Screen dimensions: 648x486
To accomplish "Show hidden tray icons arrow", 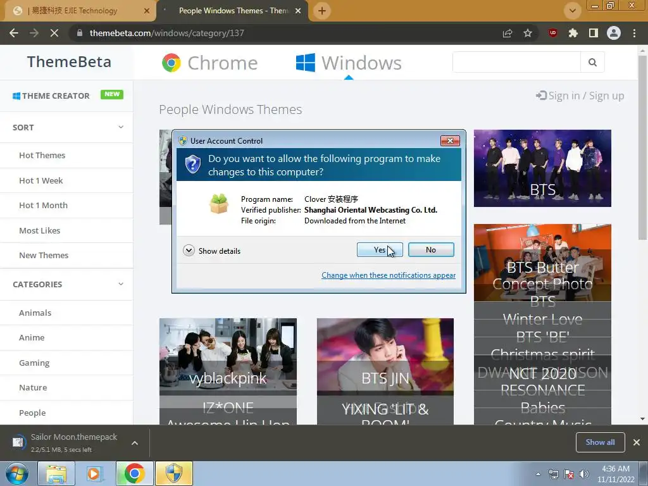I will click(538, 474).
